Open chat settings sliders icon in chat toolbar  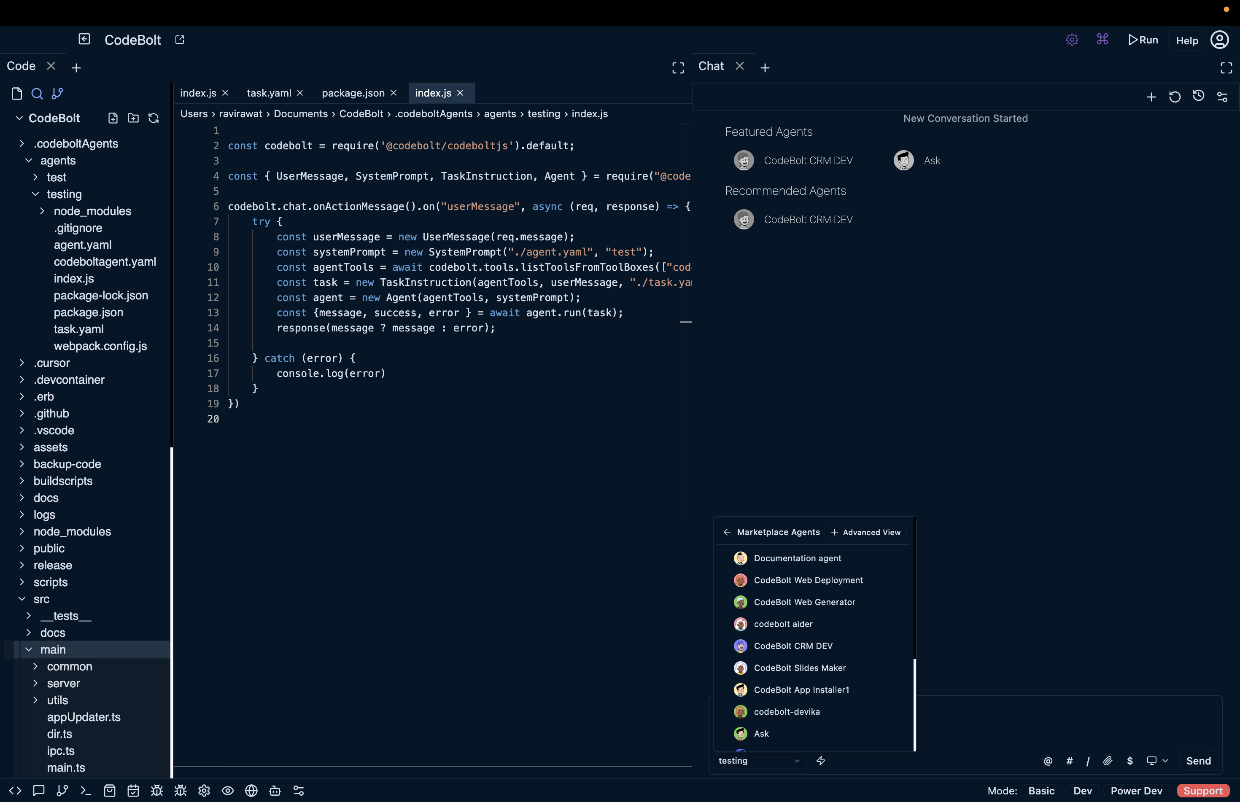1222,97
